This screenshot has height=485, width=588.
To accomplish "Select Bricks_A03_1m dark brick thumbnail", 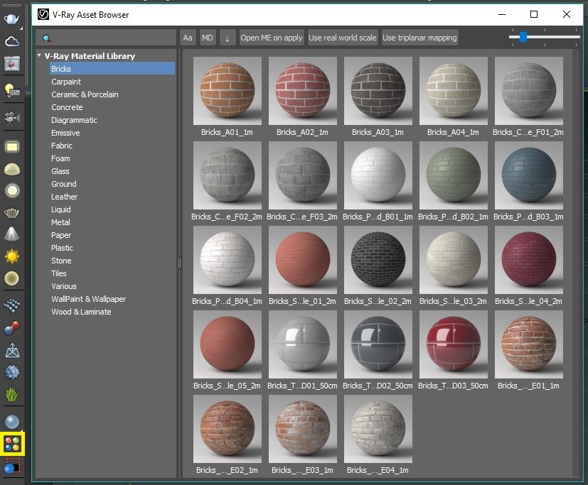I will click(378, 91).
